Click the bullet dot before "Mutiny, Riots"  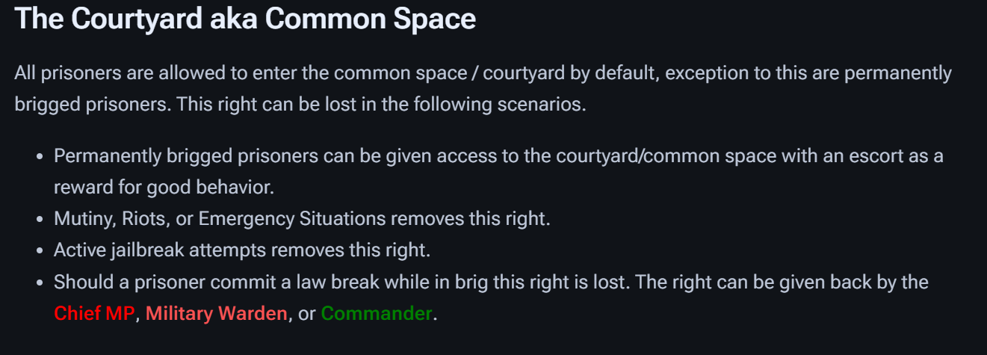tap(40, 220)
